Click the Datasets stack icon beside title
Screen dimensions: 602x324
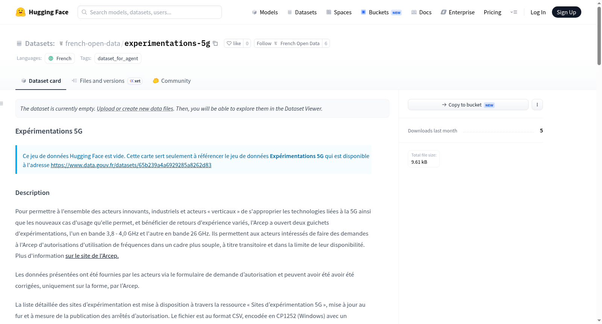(19, 44)
